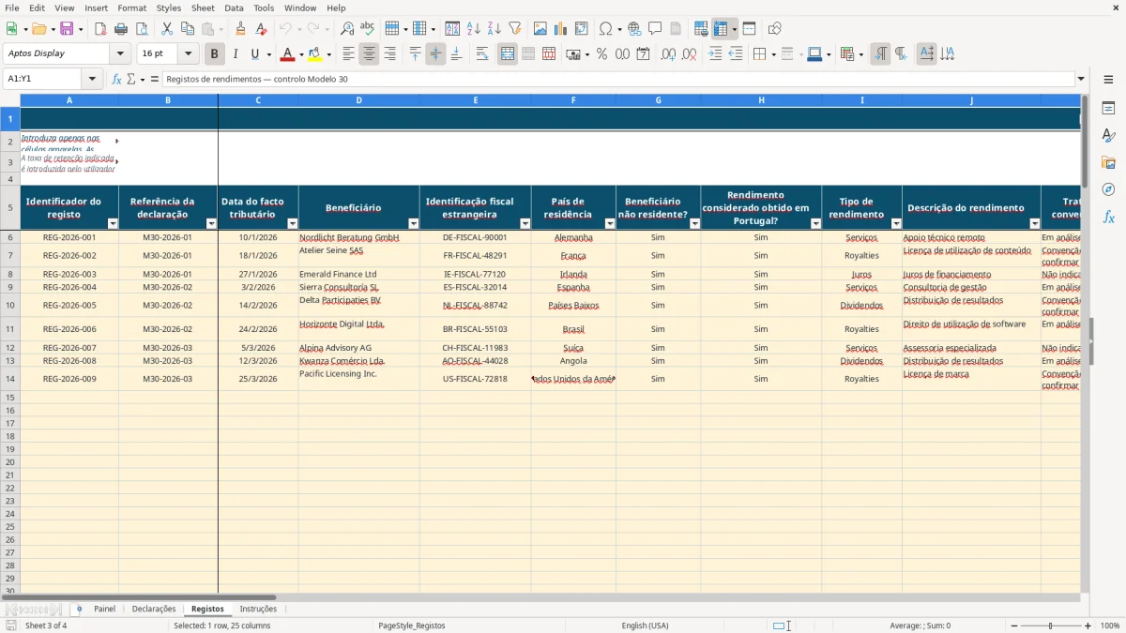Open the sidebar Styles panel icon

(x=1108, y=136)
